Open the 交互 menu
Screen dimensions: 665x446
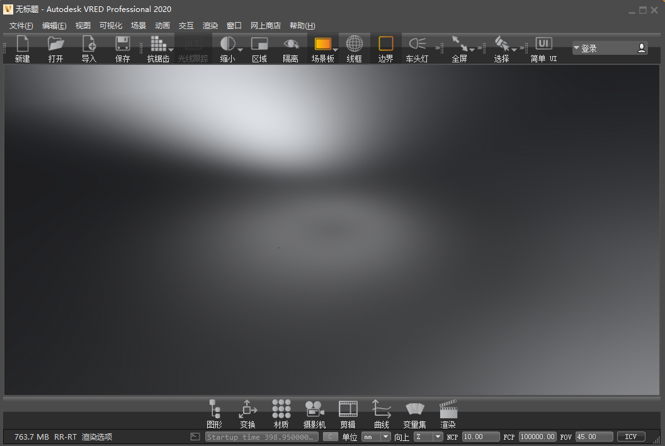coord(186,25)
